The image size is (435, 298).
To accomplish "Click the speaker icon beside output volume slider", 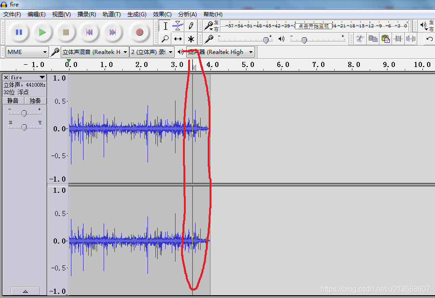I will click(x=281, y=39).
